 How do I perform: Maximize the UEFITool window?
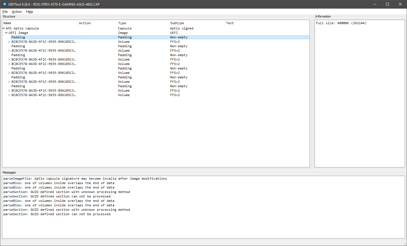(388, 4)
